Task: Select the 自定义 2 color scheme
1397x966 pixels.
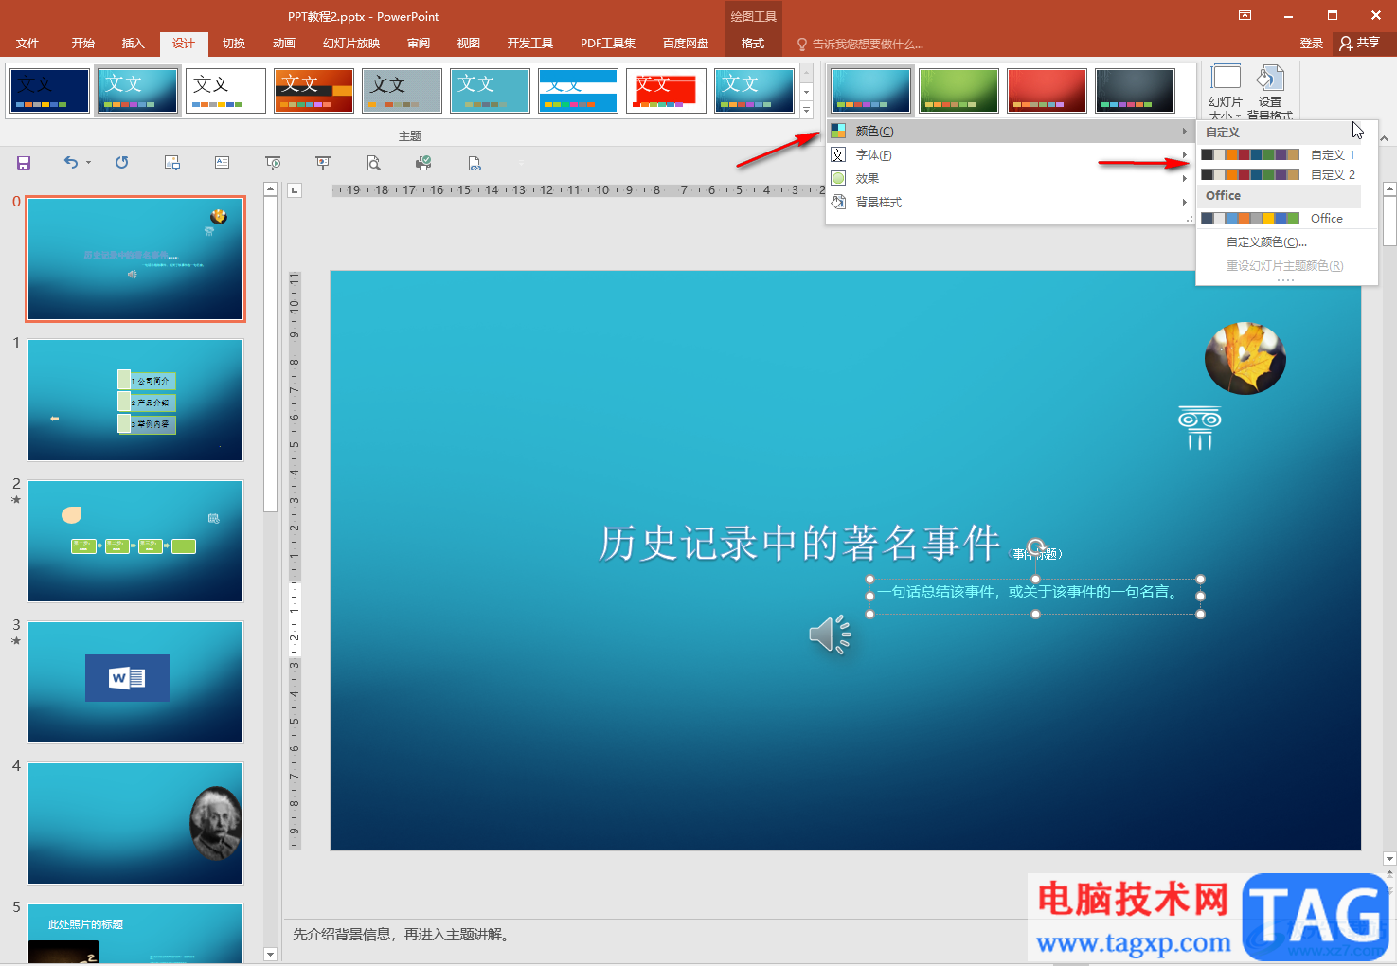Action: point(1280,174)
